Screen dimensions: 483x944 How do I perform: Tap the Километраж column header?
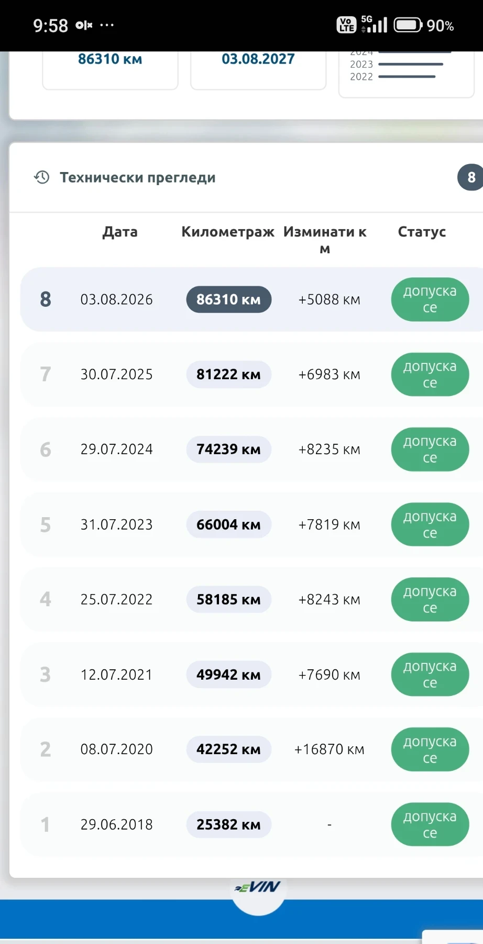[x=228, y=232]
